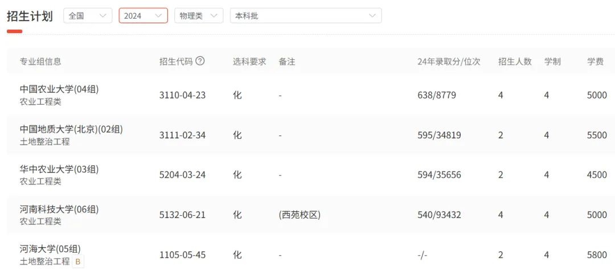Click the 学制 column header
The height and width of the screenshot is (279, 615).
552,61
